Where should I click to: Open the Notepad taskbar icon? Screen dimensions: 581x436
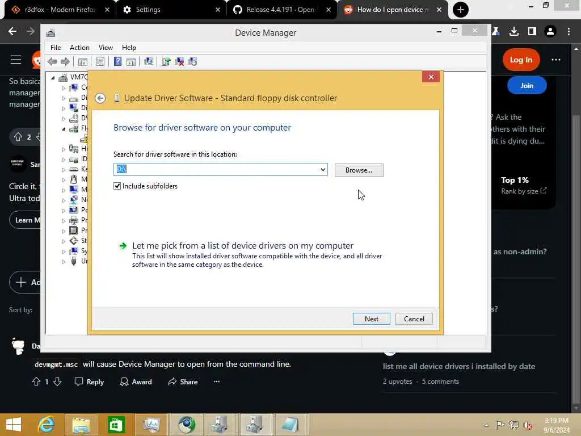tap(290, 425)
